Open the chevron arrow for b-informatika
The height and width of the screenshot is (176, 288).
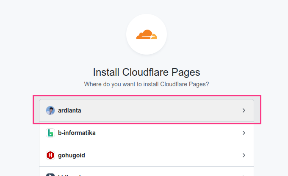click(x=244, y=133)
